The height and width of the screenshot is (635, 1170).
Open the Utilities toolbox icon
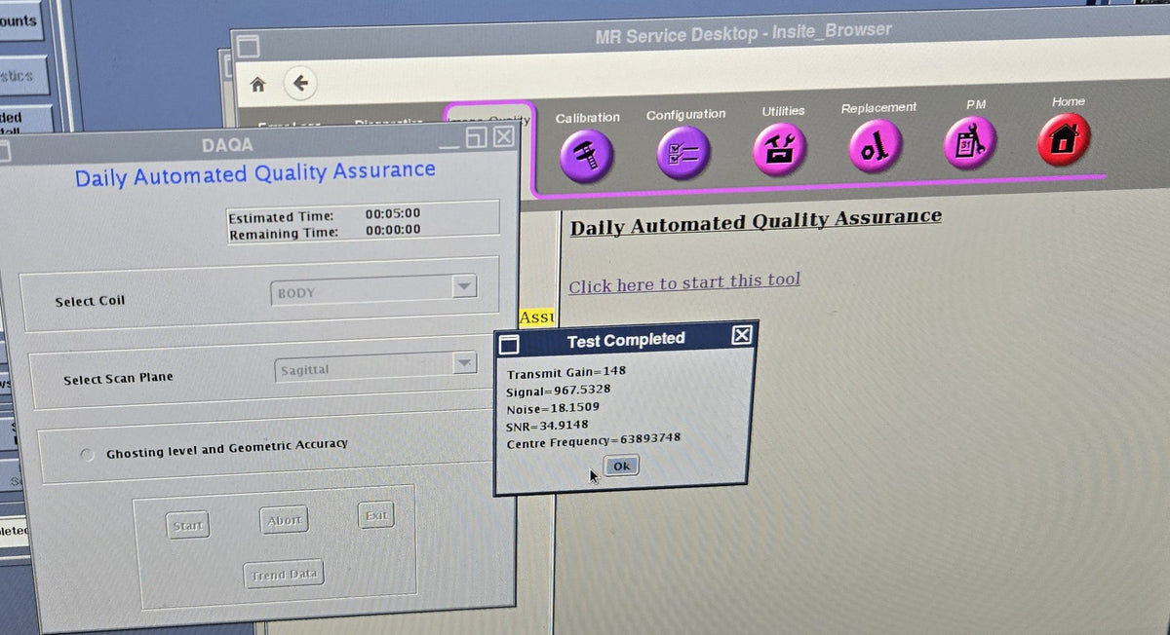pyautogui.click(x=780, y=149)
